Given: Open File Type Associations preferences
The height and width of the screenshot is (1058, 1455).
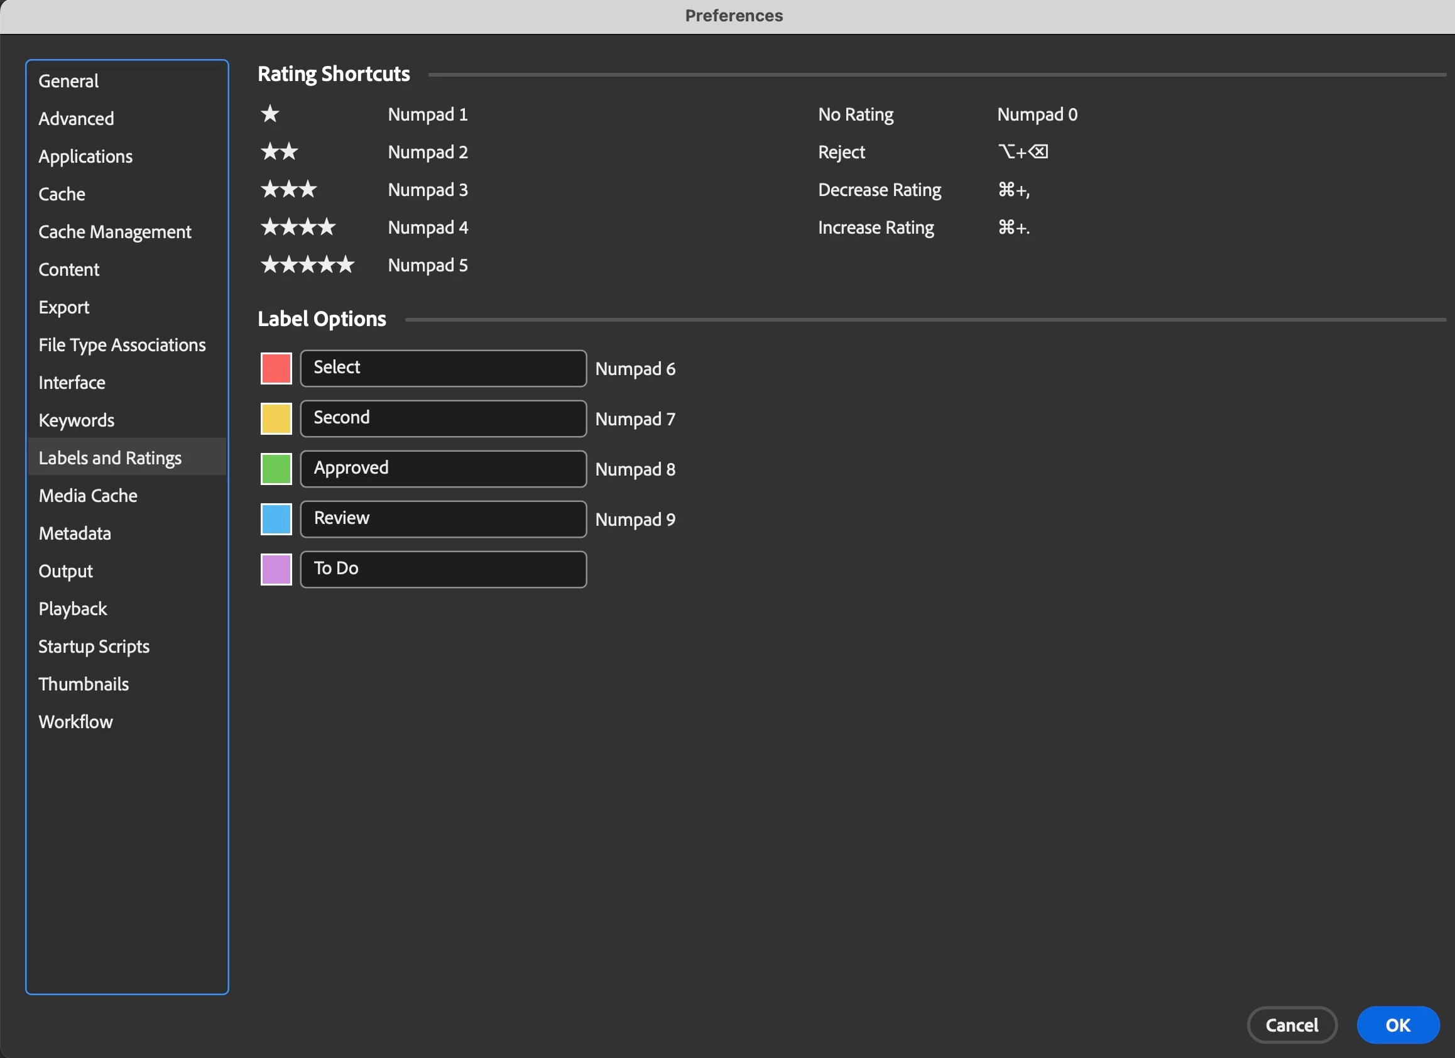Looking at the screenshot, I should (122, 345).
